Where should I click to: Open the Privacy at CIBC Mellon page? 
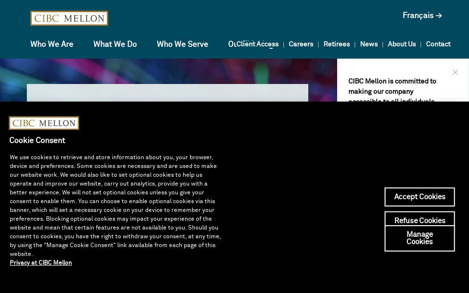pyautogui.click(x=41, y=263)
